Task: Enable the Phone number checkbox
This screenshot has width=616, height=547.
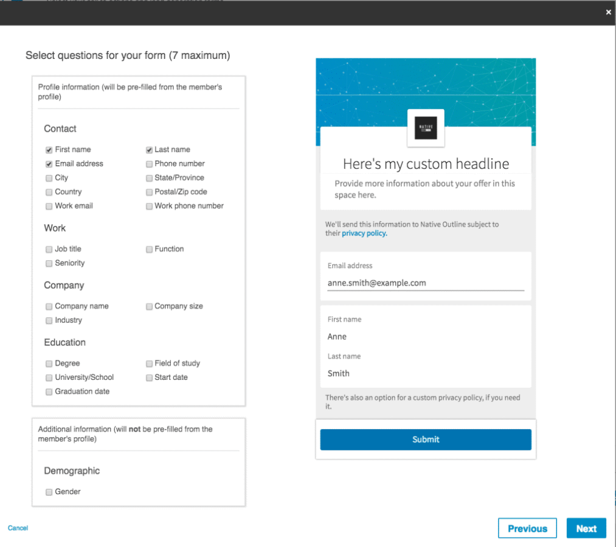Action: (x=149, y=163)
